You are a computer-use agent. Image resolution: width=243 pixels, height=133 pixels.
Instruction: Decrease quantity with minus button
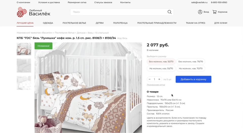pyautogui.click(x=150, y=79)
